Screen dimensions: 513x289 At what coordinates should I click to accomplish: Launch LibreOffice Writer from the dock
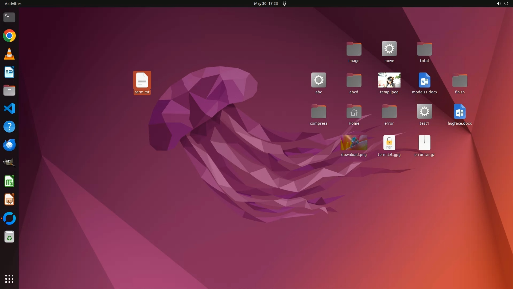click(x=9, y=72)
